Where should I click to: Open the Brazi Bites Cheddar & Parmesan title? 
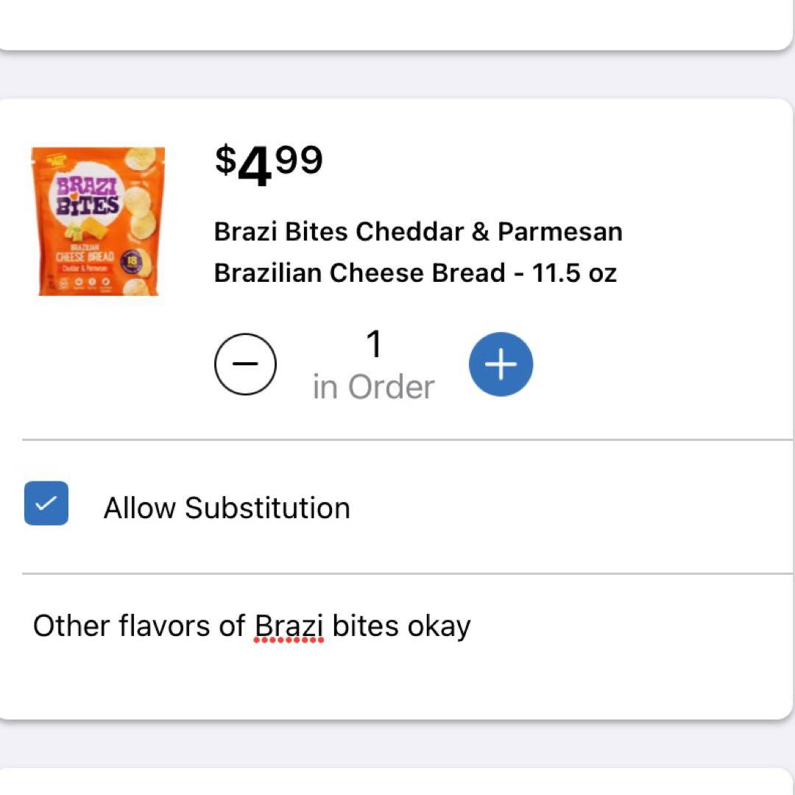[417, 232]
